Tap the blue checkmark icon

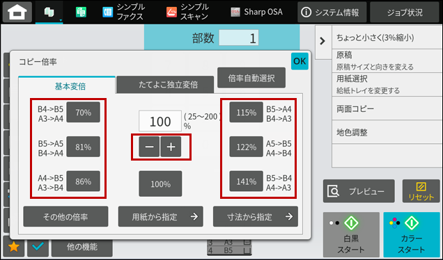pos(38,247)
